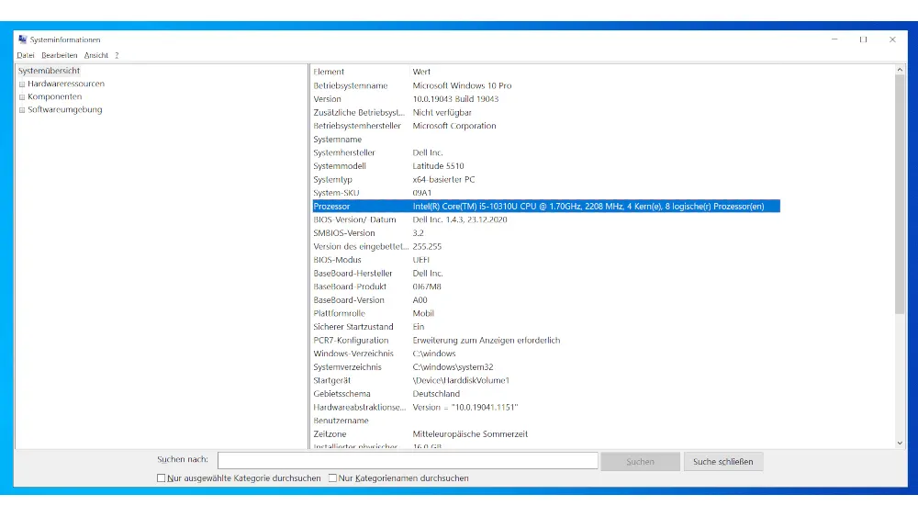Select the Version row label
918x517 pixels.
click(327, 99)
